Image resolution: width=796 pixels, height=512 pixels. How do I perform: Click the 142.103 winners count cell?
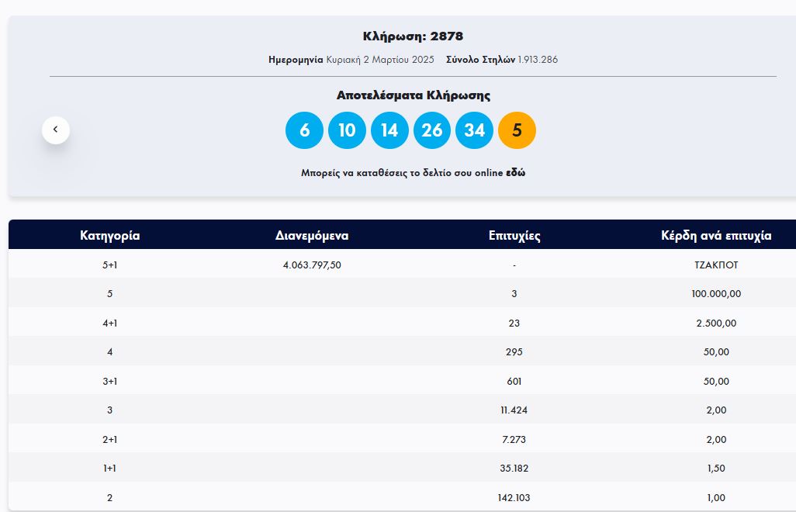tap(514, 498)
